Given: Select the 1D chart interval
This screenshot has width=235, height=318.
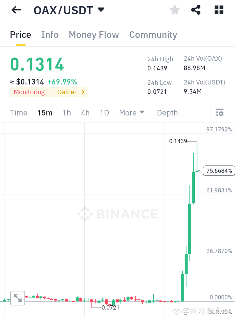Looking at the screenshot, I should point(104,113).
